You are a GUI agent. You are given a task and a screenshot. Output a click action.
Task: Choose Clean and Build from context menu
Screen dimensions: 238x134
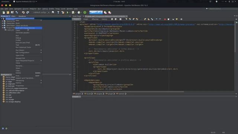click(29, 26)
